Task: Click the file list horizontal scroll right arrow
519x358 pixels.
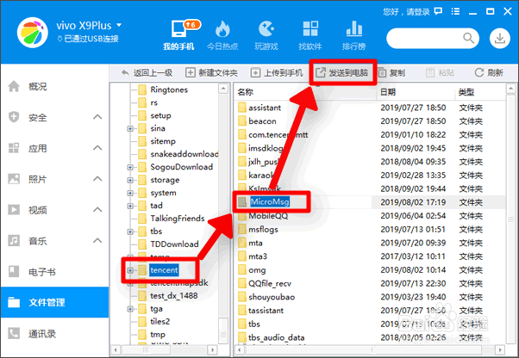Action: tap(500, 349)
